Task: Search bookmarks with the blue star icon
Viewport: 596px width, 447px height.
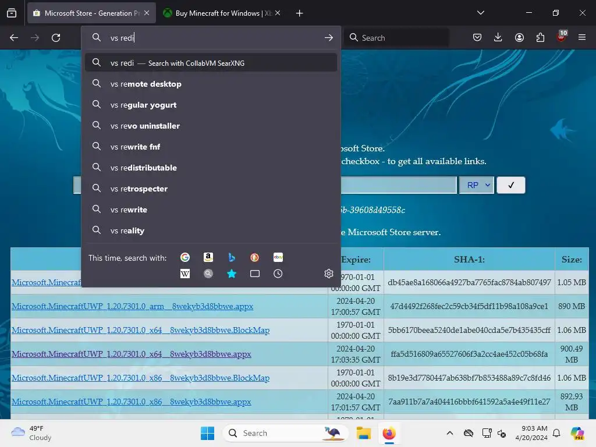Action: (x=231, y=274)
